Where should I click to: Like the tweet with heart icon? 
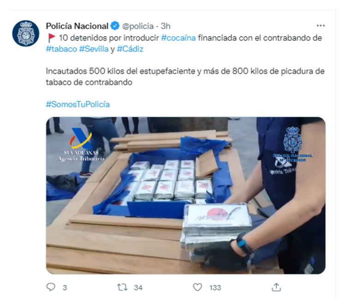point(197,287)
